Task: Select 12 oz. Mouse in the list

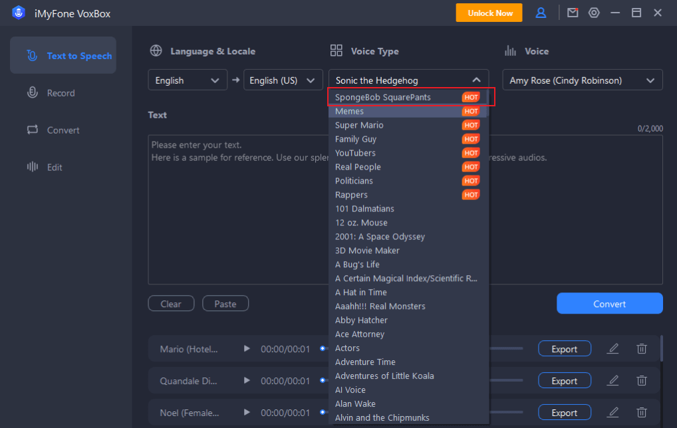Action: 408,223
